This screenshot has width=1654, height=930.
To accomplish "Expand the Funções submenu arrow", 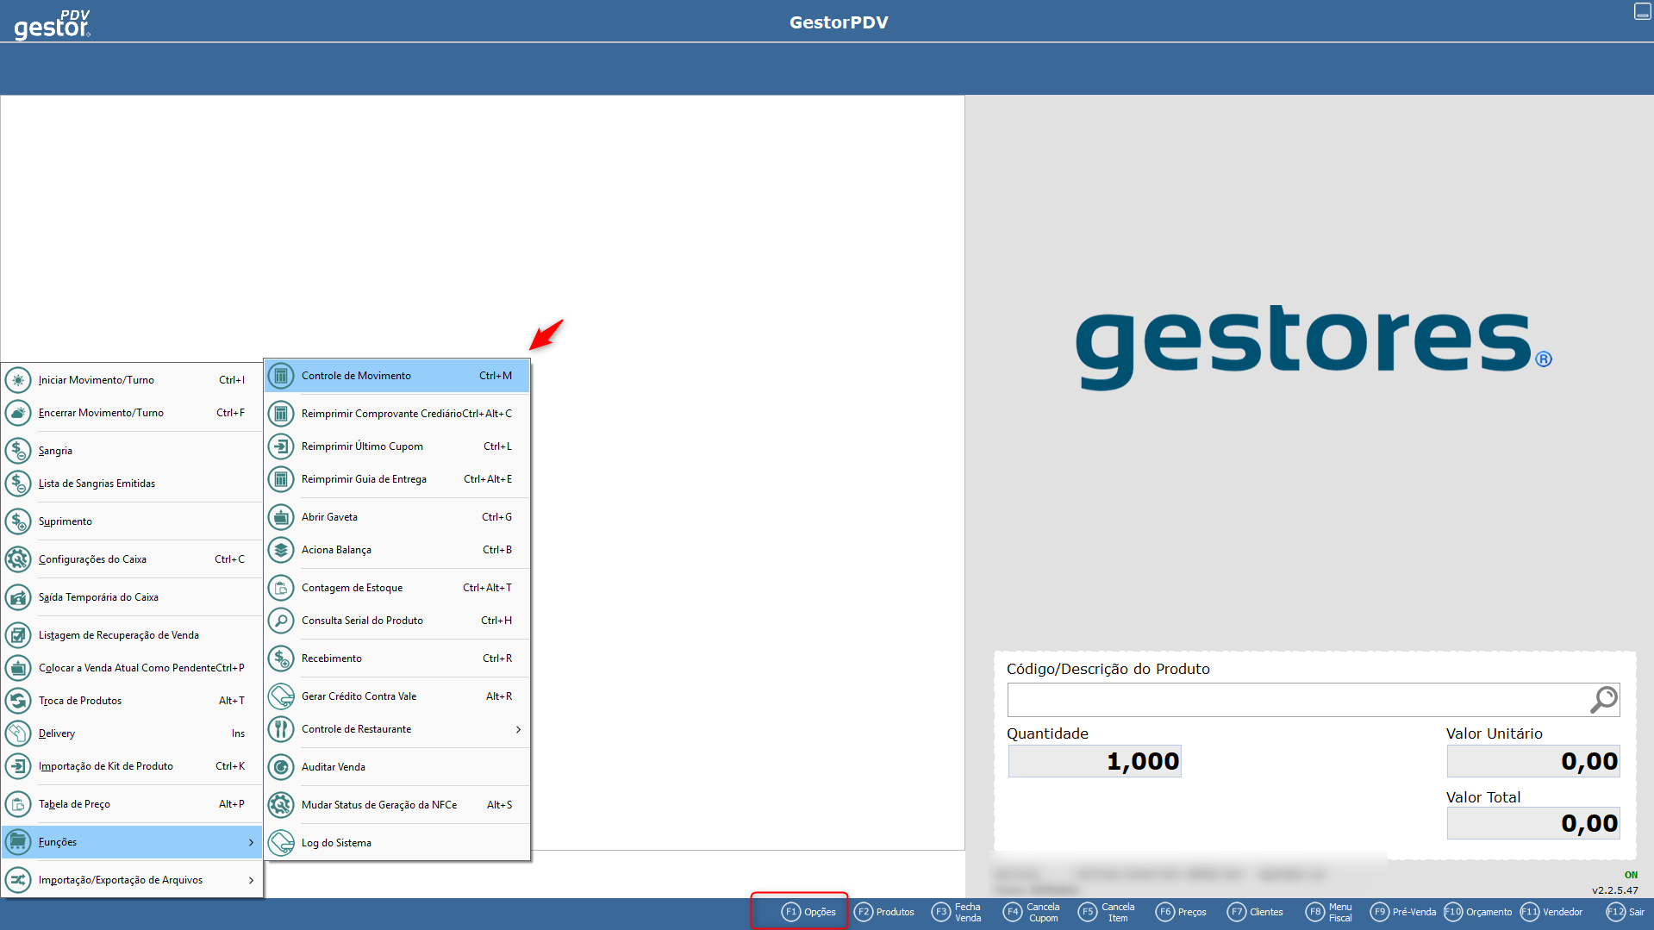I will (251, 842).
